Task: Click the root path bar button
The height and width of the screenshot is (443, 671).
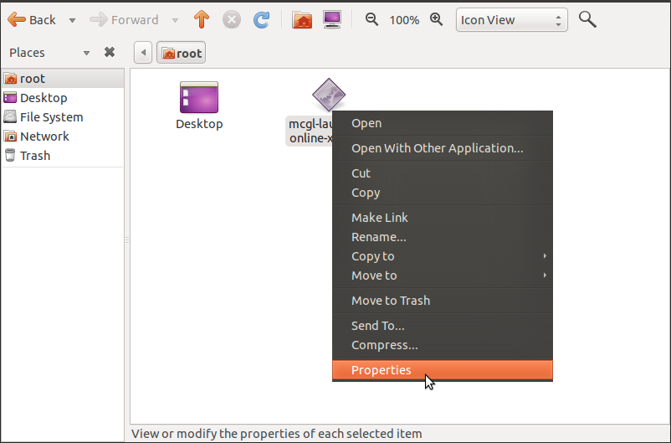Action: pyautogui.click(x=181, y=53)
